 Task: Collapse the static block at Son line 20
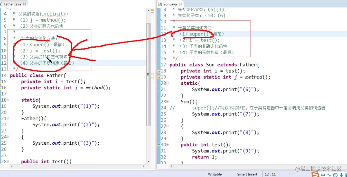pos(167,83)
